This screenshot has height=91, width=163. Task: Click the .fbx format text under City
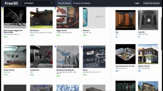(117, 34)
